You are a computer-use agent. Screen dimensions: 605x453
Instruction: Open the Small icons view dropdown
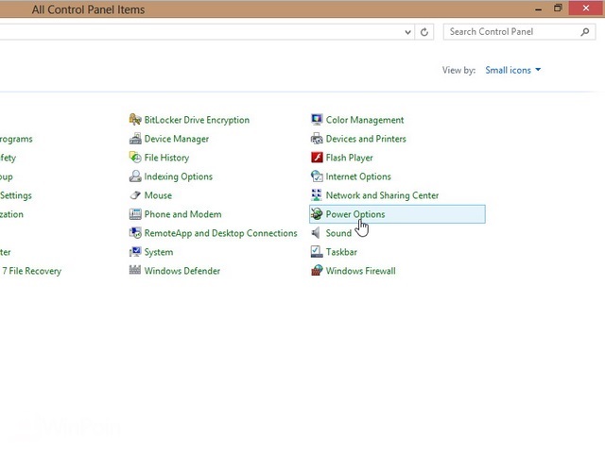(512, 70)
